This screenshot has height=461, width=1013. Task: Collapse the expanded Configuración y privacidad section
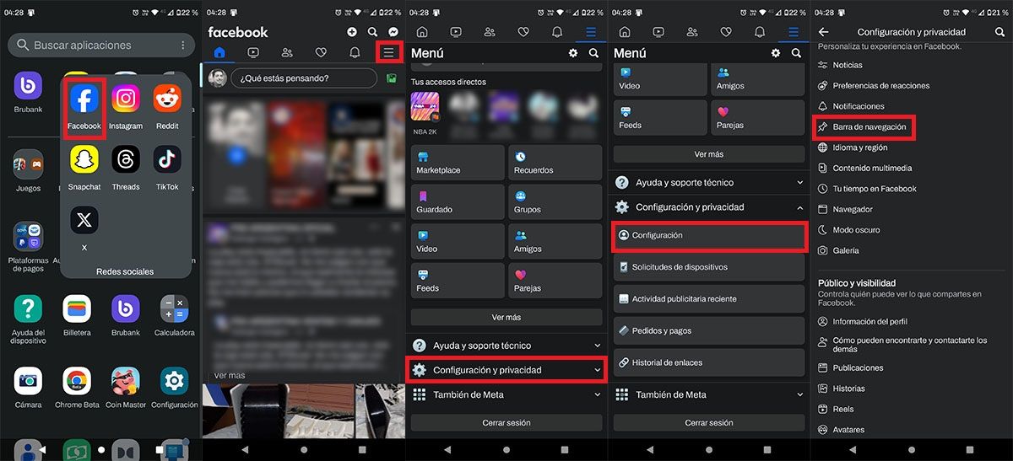pyautogui.click(x=709, y=206)
